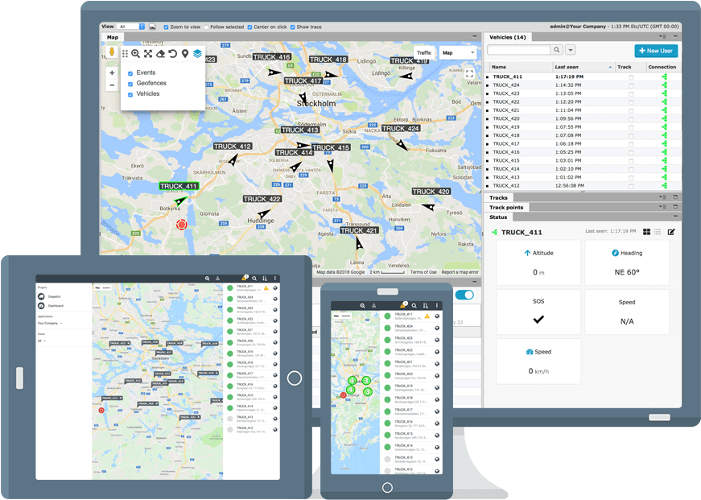Click the eraser tool in the map toolbar
This screenshot has width=701, height=500.
[161, 53]
